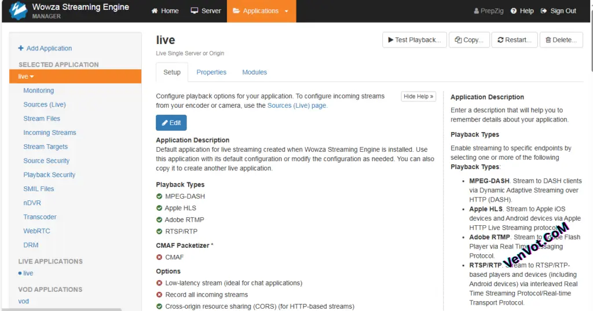Select vod under VOD Applications

(23, 301)
